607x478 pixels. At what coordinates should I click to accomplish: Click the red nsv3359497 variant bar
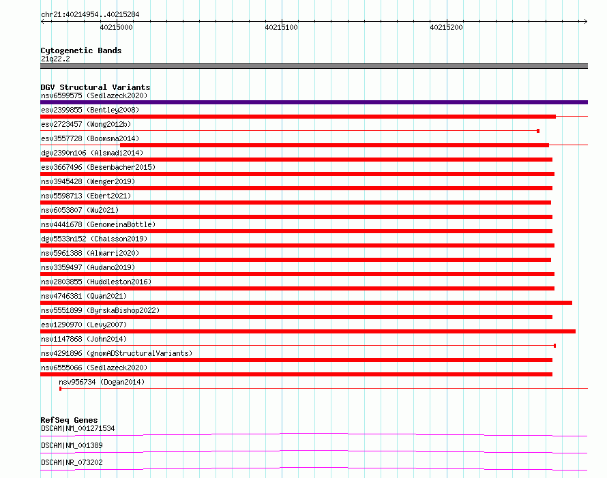click(297, 274)
